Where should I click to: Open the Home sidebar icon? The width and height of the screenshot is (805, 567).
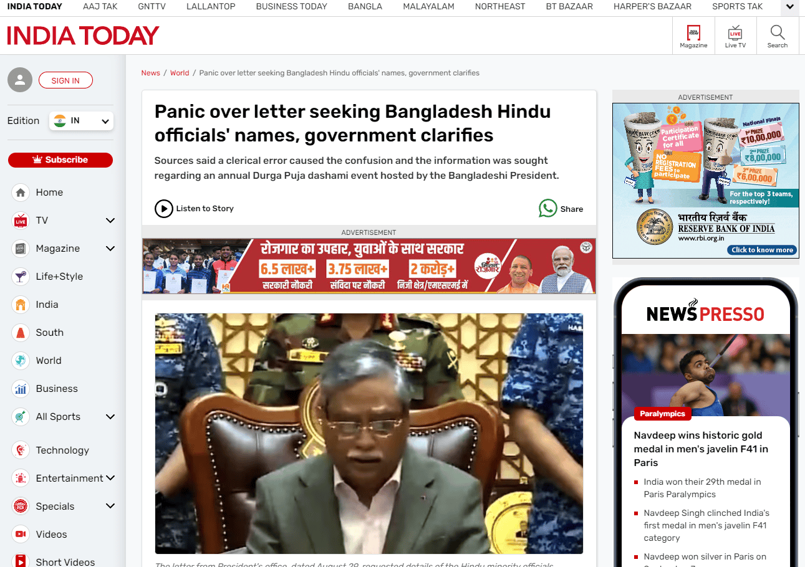(x=21, y=193)
